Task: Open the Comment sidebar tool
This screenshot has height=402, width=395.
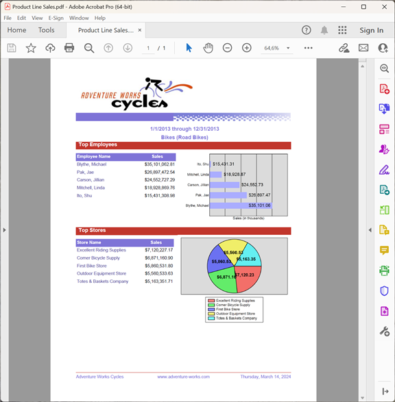Action: 384,250
